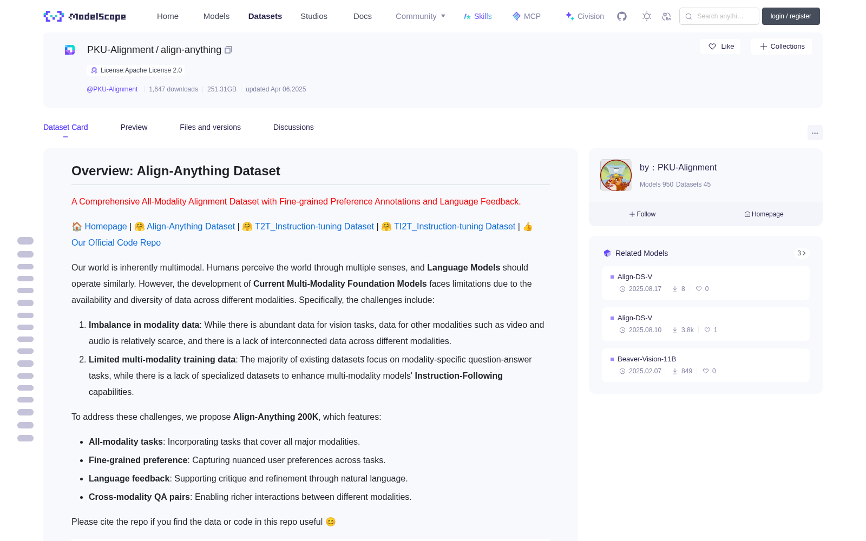Viewport: 866px width, 541px height.
Task: Select the Discussions tab
Action: pyautogui.click(x=293, y=127)
